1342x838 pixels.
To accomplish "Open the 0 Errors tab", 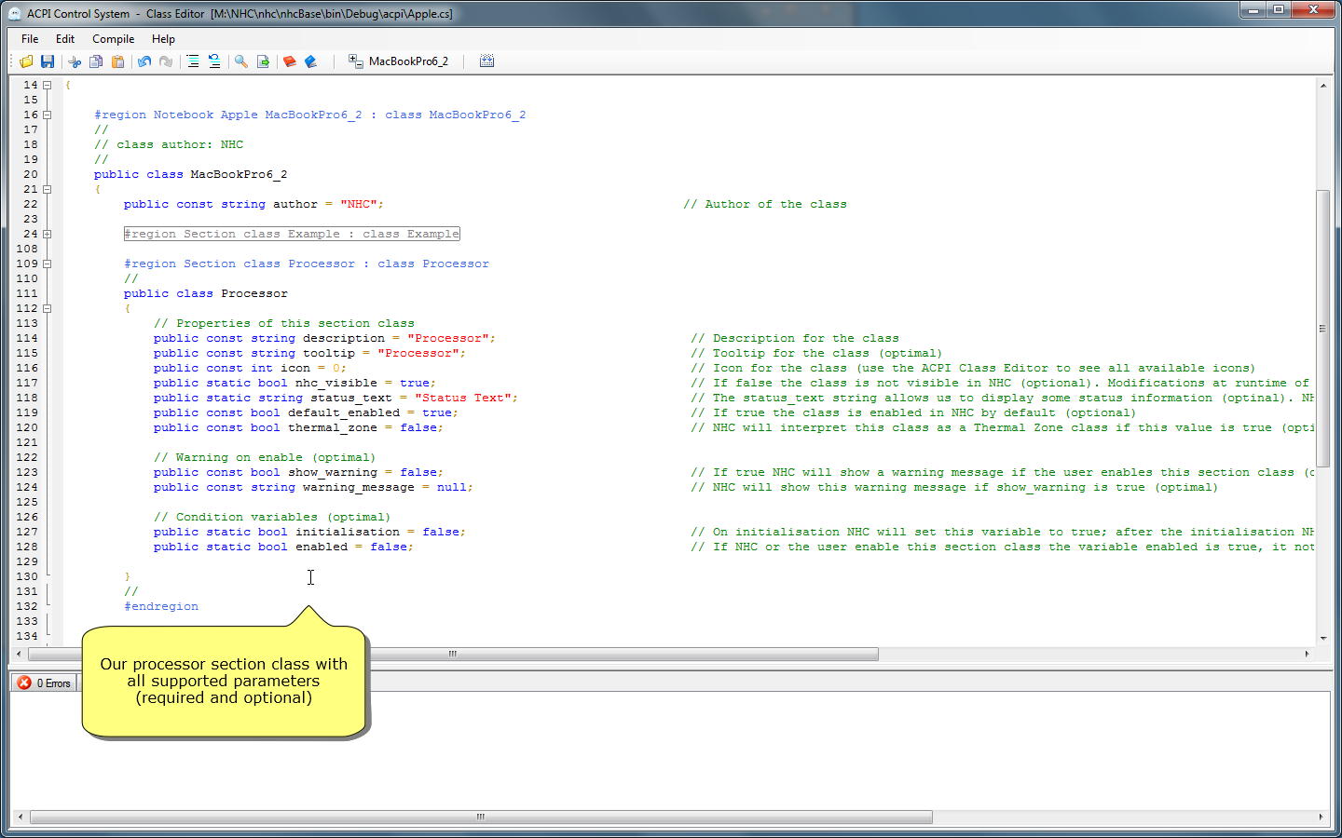I will pyautogui.click(x=45, y=683).
